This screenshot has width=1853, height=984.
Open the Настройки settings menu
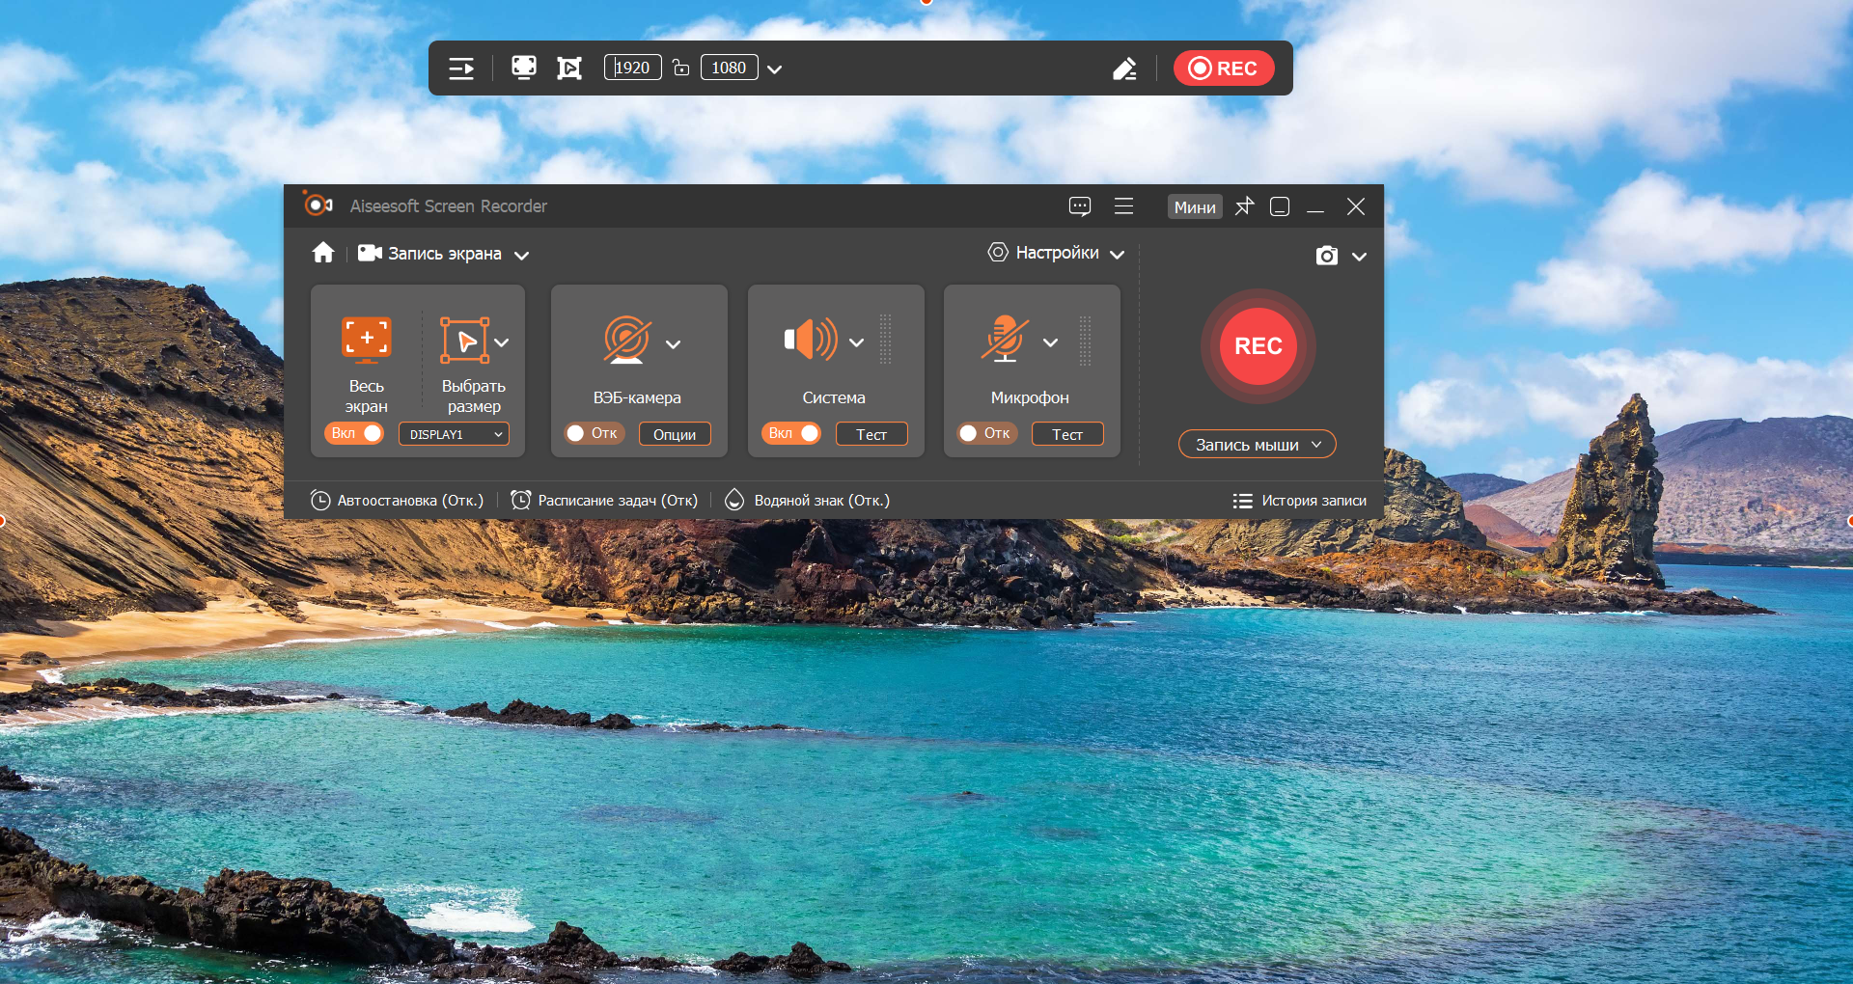pyautogui.click(x=1057, y=253)
